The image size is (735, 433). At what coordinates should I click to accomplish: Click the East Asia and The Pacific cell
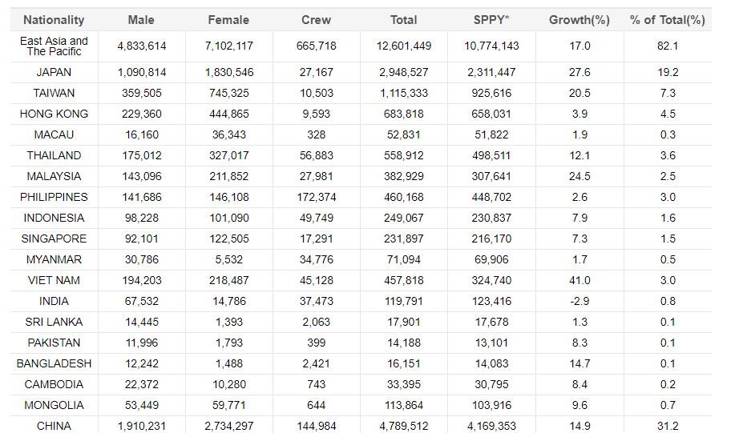54,46
